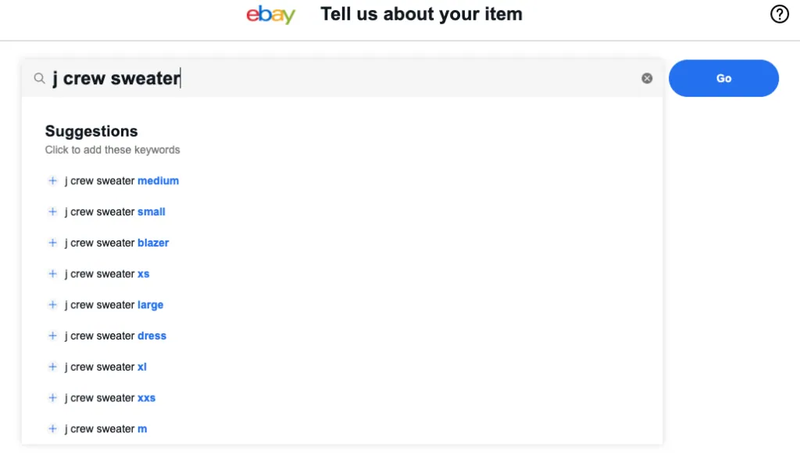800x462 pixels.
Task: Click the magnifying glass search icon
Action: [x=39, y=78]
